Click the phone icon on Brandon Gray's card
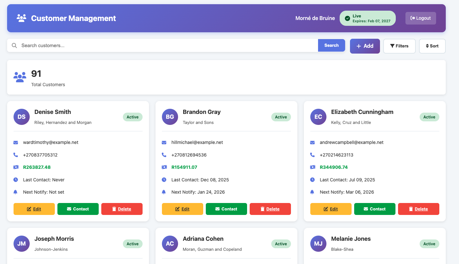The image size is (459, 264). pyautogui.click(x=164, y=155)
